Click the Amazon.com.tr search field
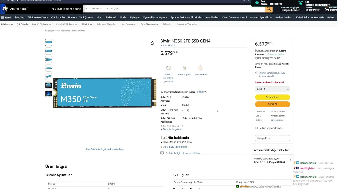Image resolution: width=337 pixels, height=189 pixels. pyautogui.click(x=174, y=9)
